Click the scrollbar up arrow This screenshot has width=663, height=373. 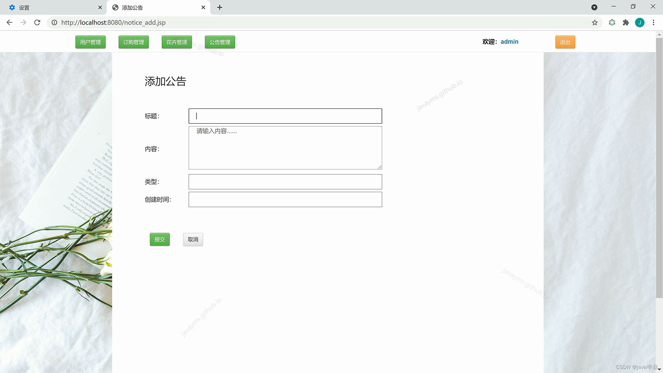(659, 35)
